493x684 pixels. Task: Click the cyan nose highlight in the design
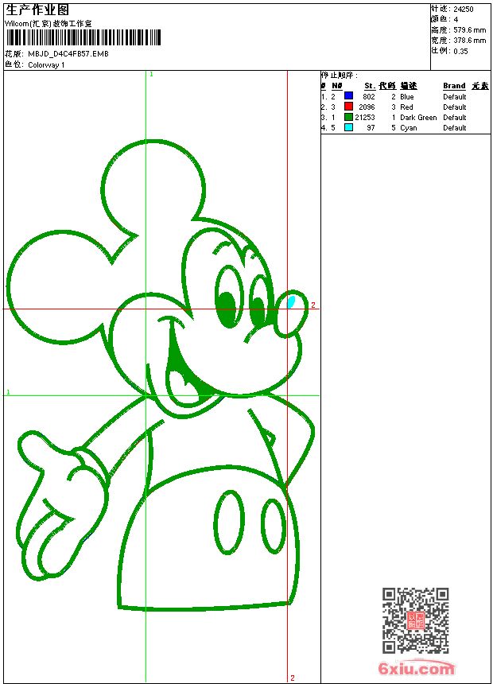coord(290,302)
